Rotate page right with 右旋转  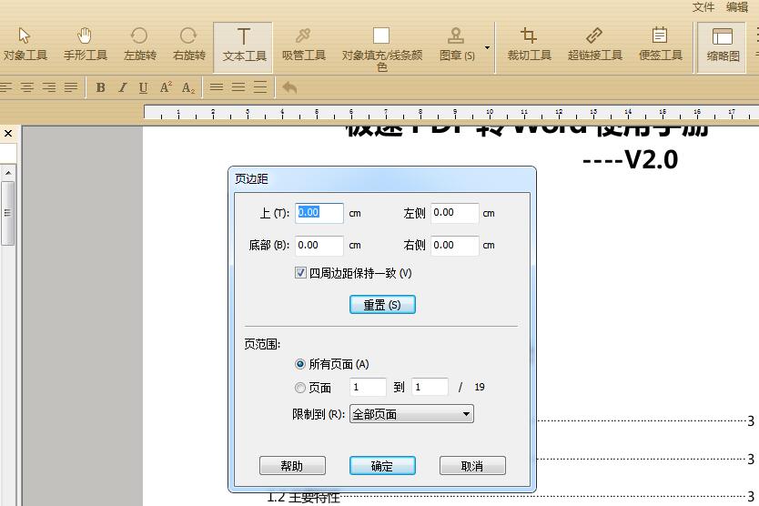coord(188,45)
